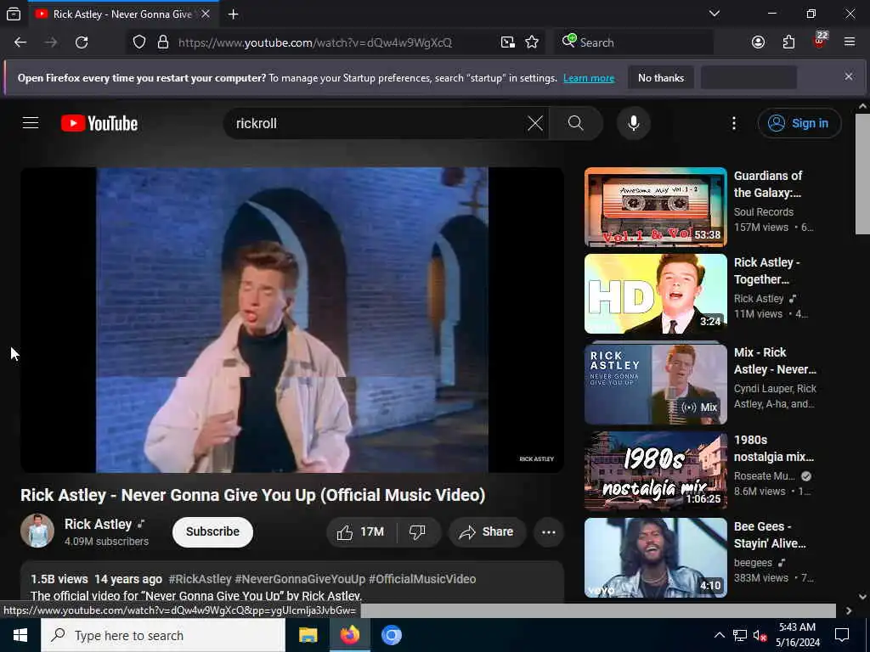Image resolution: width=870 pixels, height=652 pixels.
Task: Focus the Firefox Search box
Action: coord(634,42)
